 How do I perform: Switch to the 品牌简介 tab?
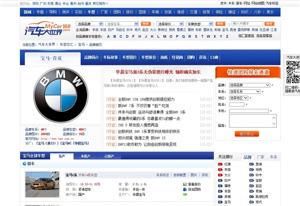tap(91, 58)
